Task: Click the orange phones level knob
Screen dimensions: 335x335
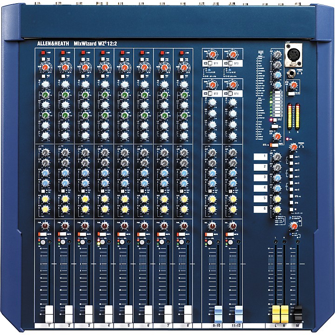Action: pyautogui.click(x=294, y=147)
